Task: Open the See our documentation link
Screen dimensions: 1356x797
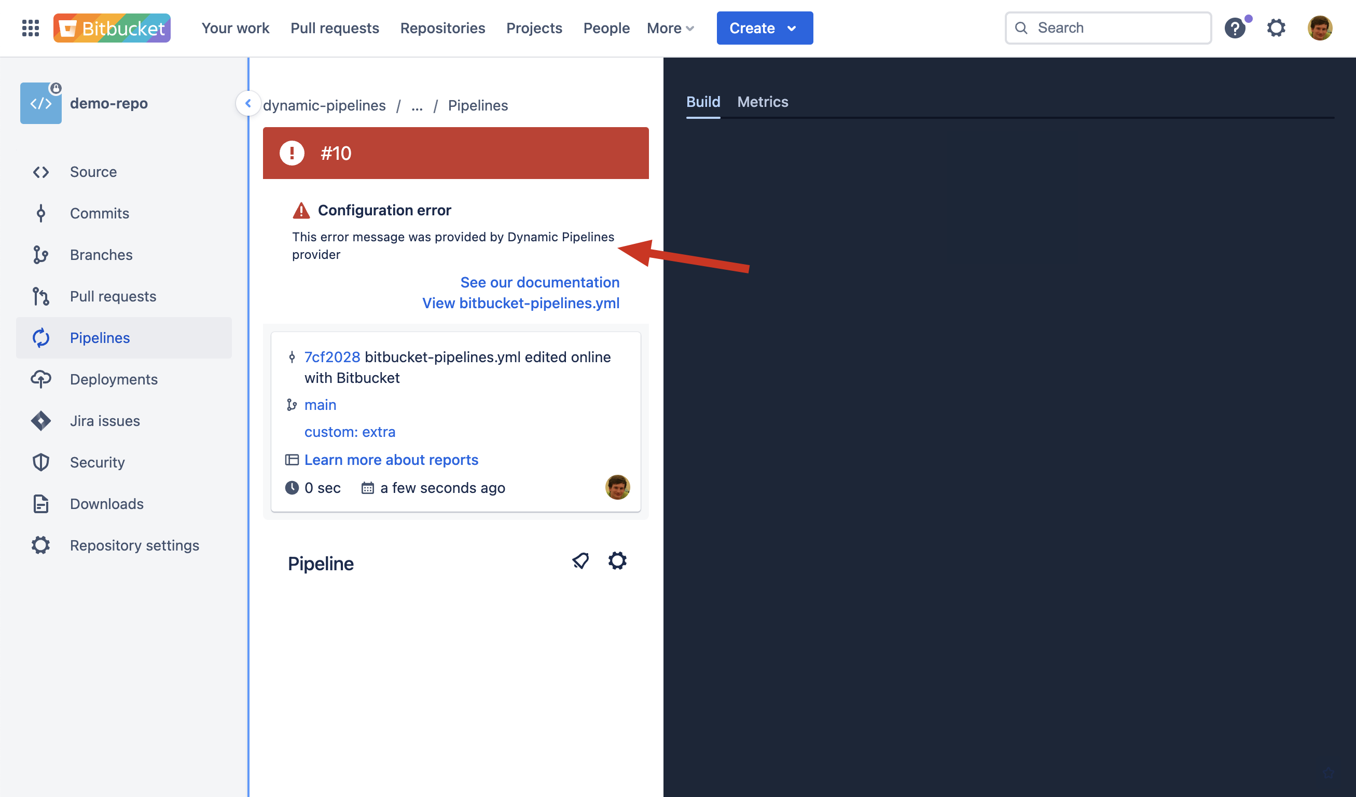Action: coord(539,282)
